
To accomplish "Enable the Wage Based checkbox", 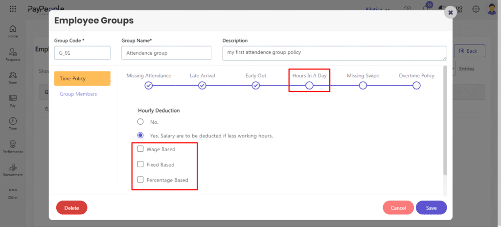I will (x=140, y=149).
